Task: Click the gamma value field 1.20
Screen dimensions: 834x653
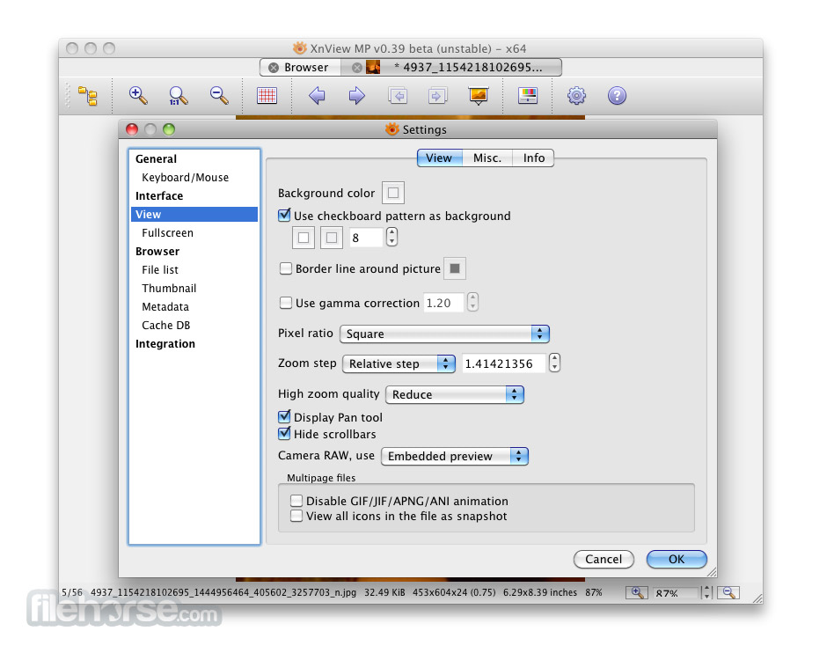Action: pos(443,303)
